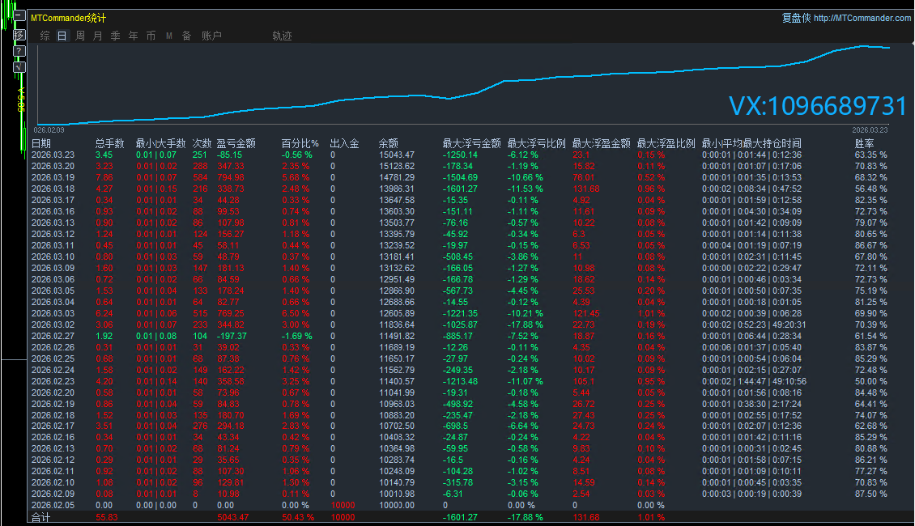Open help with the ? icon
915x526 pixels.
[19, 50]
